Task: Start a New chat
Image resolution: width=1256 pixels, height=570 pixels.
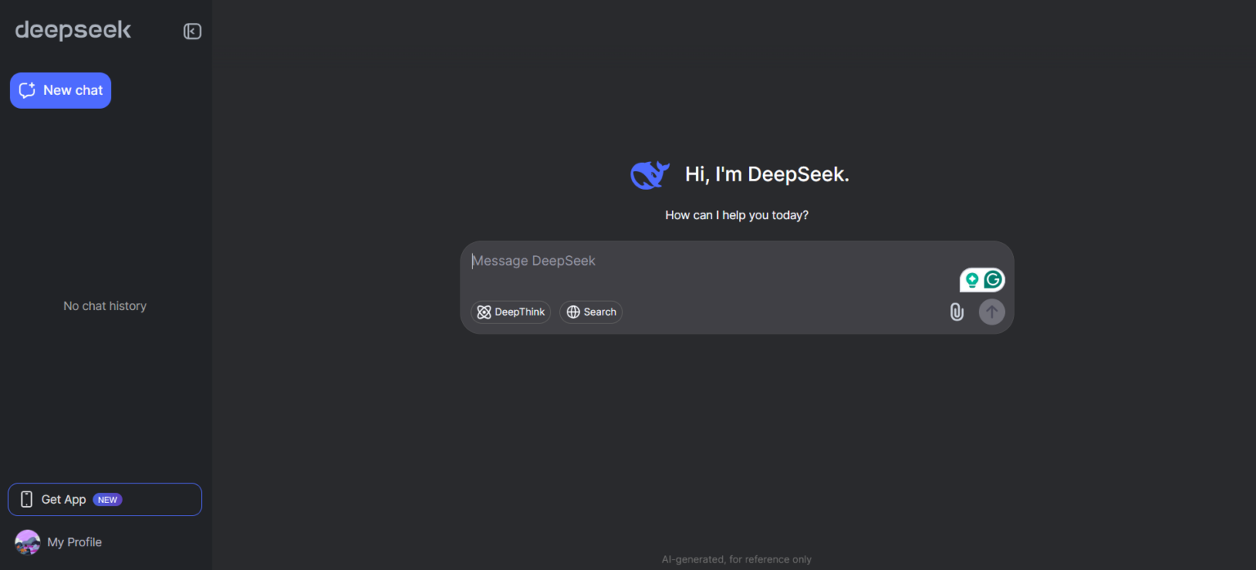Action: tap(60, 90)
